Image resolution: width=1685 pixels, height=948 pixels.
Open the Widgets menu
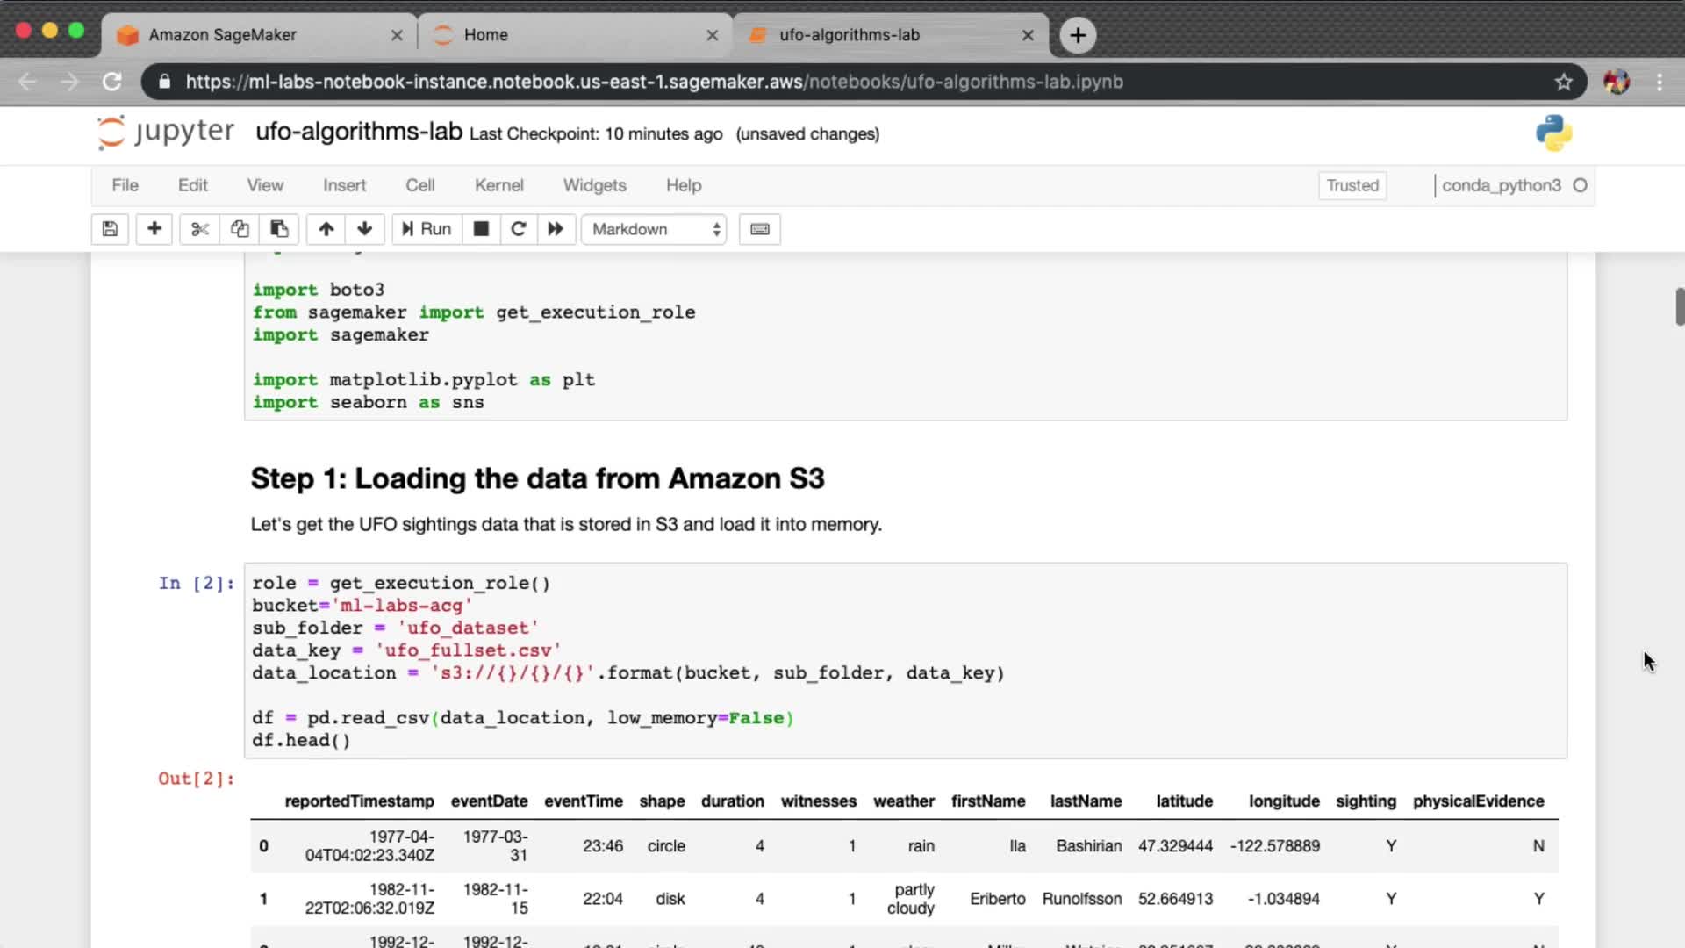[594, 185]
